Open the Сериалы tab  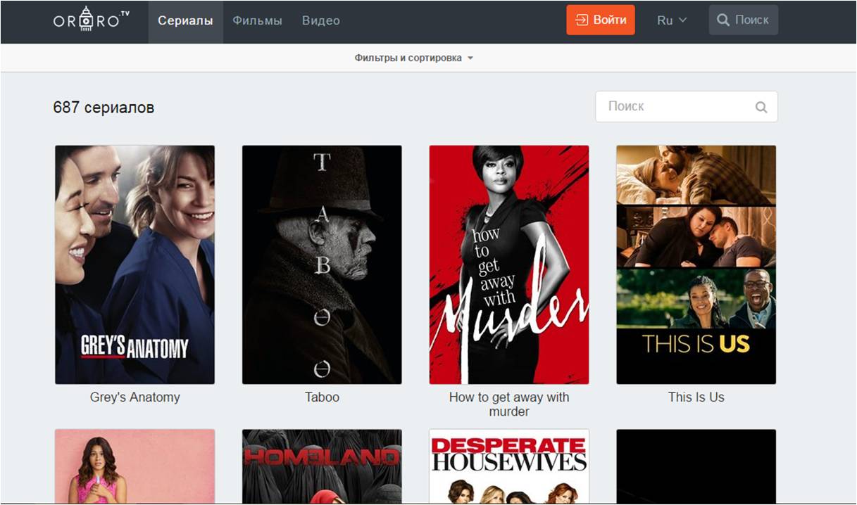pyautogui.click(x=185, y=21)
